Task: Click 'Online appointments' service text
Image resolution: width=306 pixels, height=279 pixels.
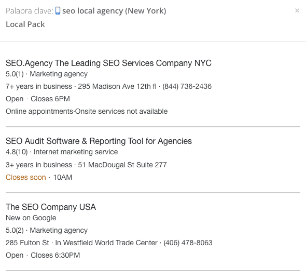Action: click(x=39, y=111)
